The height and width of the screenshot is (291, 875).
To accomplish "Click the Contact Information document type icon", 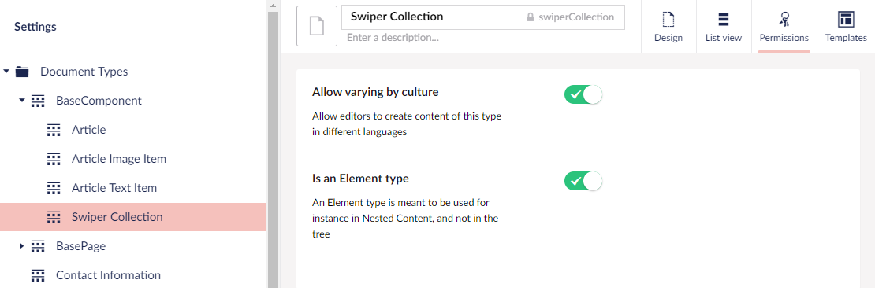I will [38, 274].
